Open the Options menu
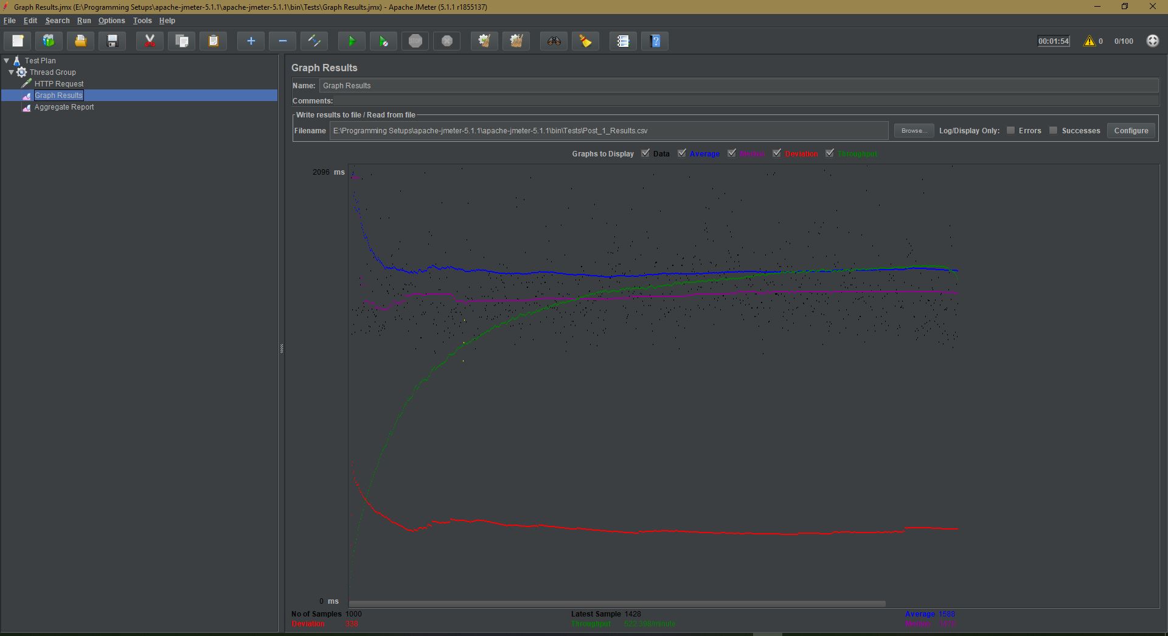Screen dimensions: 1168x636 tap(112, 21)
